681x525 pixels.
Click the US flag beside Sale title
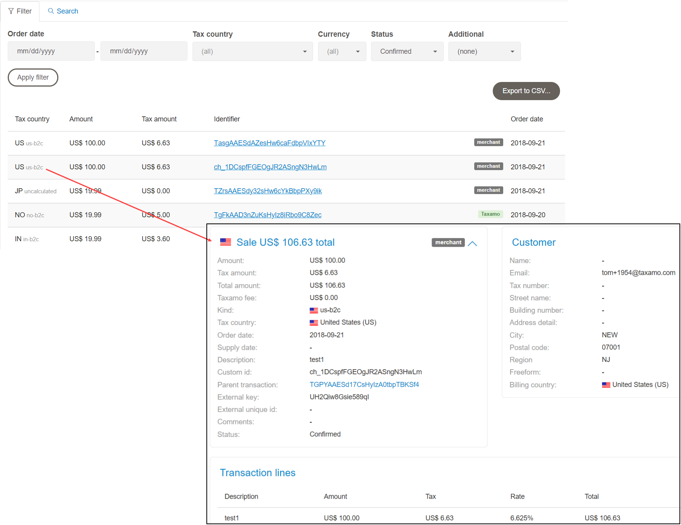pos(225,242)
